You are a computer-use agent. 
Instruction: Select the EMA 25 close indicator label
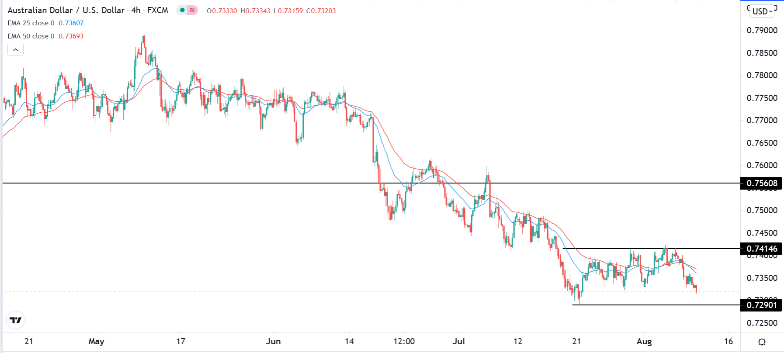point(31,23)
